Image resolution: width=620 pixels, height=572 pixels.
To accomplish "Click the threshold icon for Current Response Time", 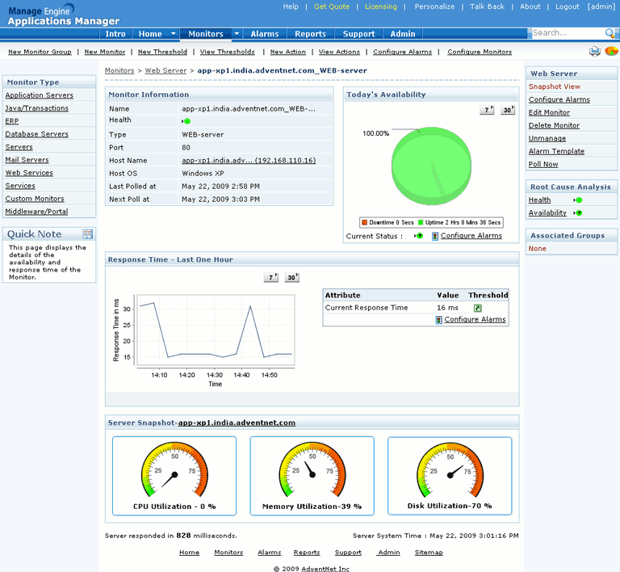I will pyautogui.click(x=478, y=308).
